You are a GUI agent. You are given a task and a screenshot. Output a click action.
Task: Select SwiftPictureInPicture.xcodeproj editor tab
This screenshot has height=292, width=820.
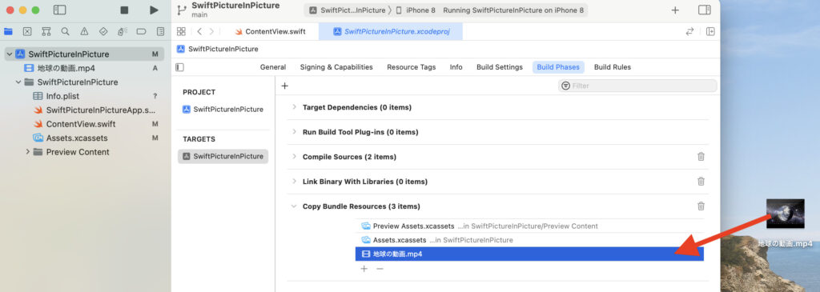(x=390, y=31)
